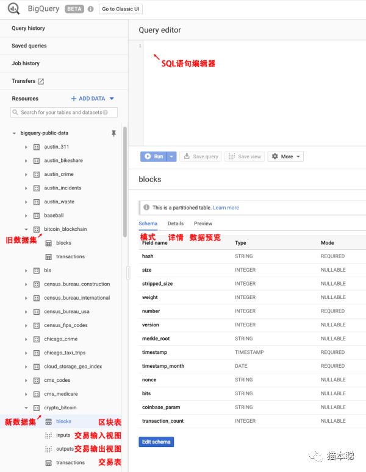Click the partitioned table icon for crypto_bitcoin blocks
This screenshot has height=472, width=366.
[48, 421]
